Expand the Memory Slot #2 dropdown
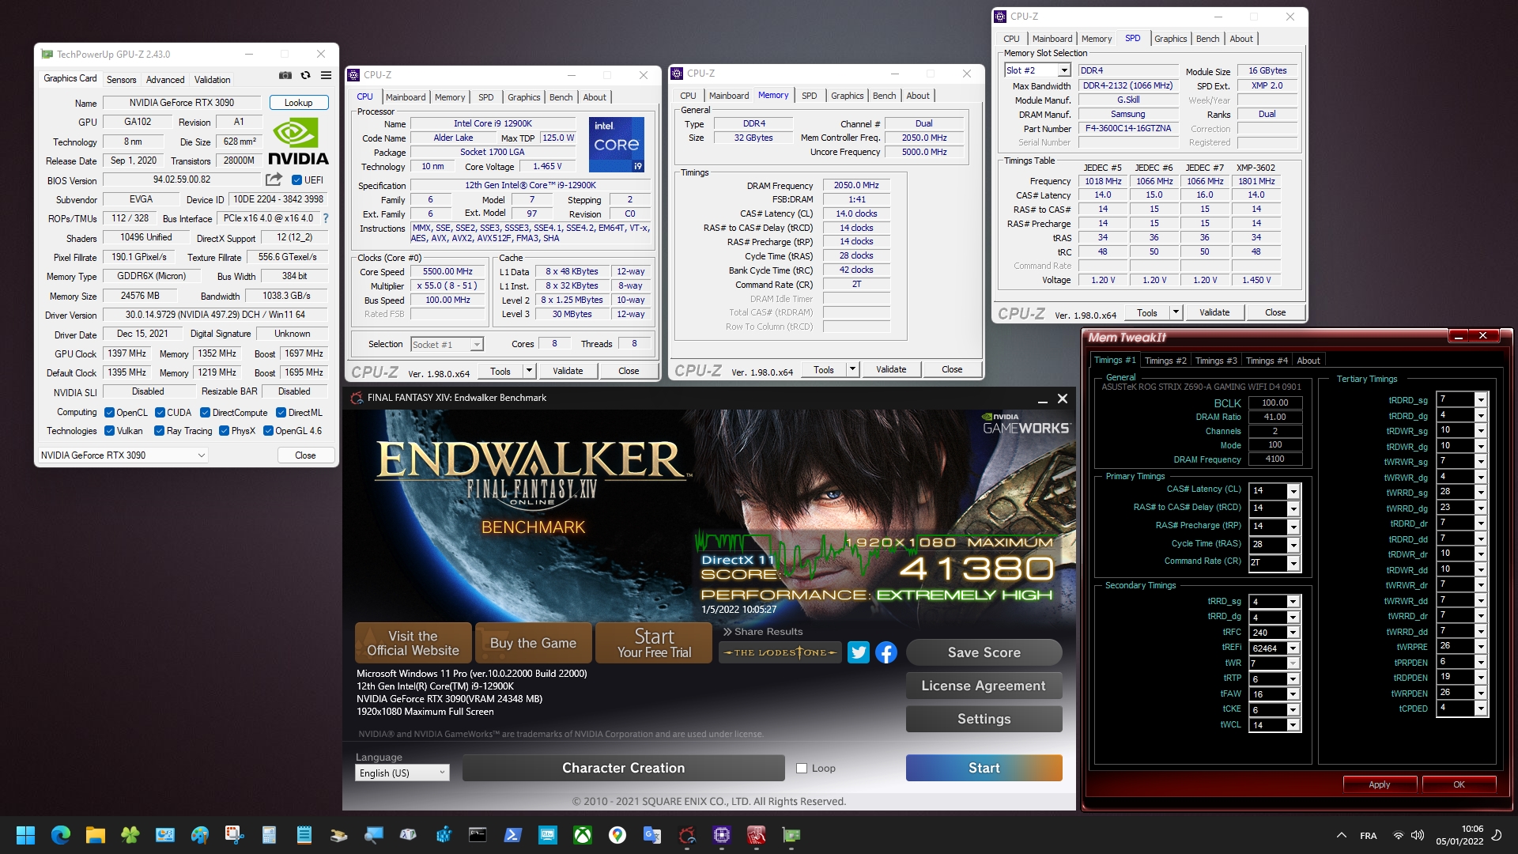Screen dimensions: 1518x854 (x=1064, y=70)
